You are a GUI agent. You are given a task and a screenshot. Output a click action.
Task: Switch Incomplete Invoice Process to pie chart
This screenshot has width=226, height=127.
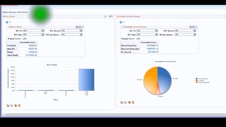(130, 102)
